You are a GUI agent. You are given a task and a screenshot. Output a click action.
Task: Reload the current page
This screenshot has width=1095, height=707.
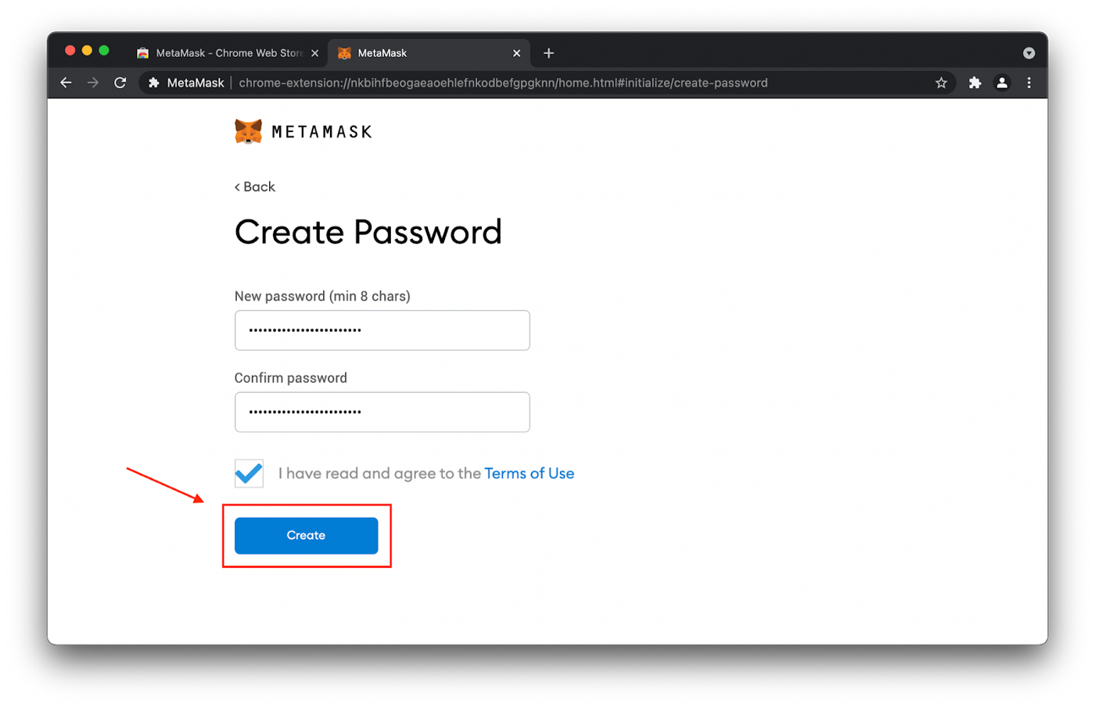[x=120, y=83]
